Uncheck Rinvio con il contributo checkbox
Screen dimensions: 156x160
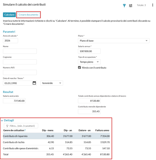tap(80, 67)
